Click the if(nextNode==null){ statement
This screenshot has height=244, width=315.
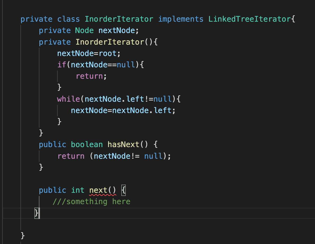click(100, 65)
